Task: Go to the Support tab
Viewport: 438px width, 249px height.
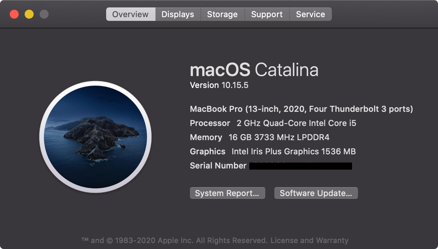Action: coord(267,14)
